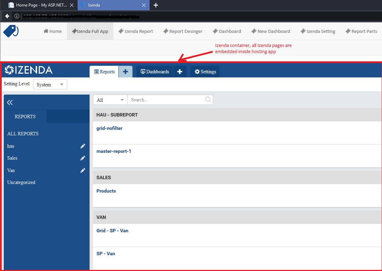
Task: Select Uncategorized in sidebar
Action: 21,182
